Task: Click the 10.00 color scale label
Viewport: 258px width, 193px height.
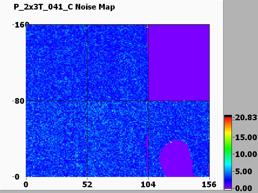Action: pos(245,154)
